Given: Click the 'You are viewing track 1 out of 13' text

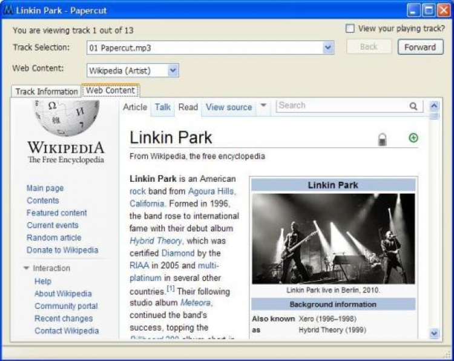Looking at the screenshot, I should (73, 30).
